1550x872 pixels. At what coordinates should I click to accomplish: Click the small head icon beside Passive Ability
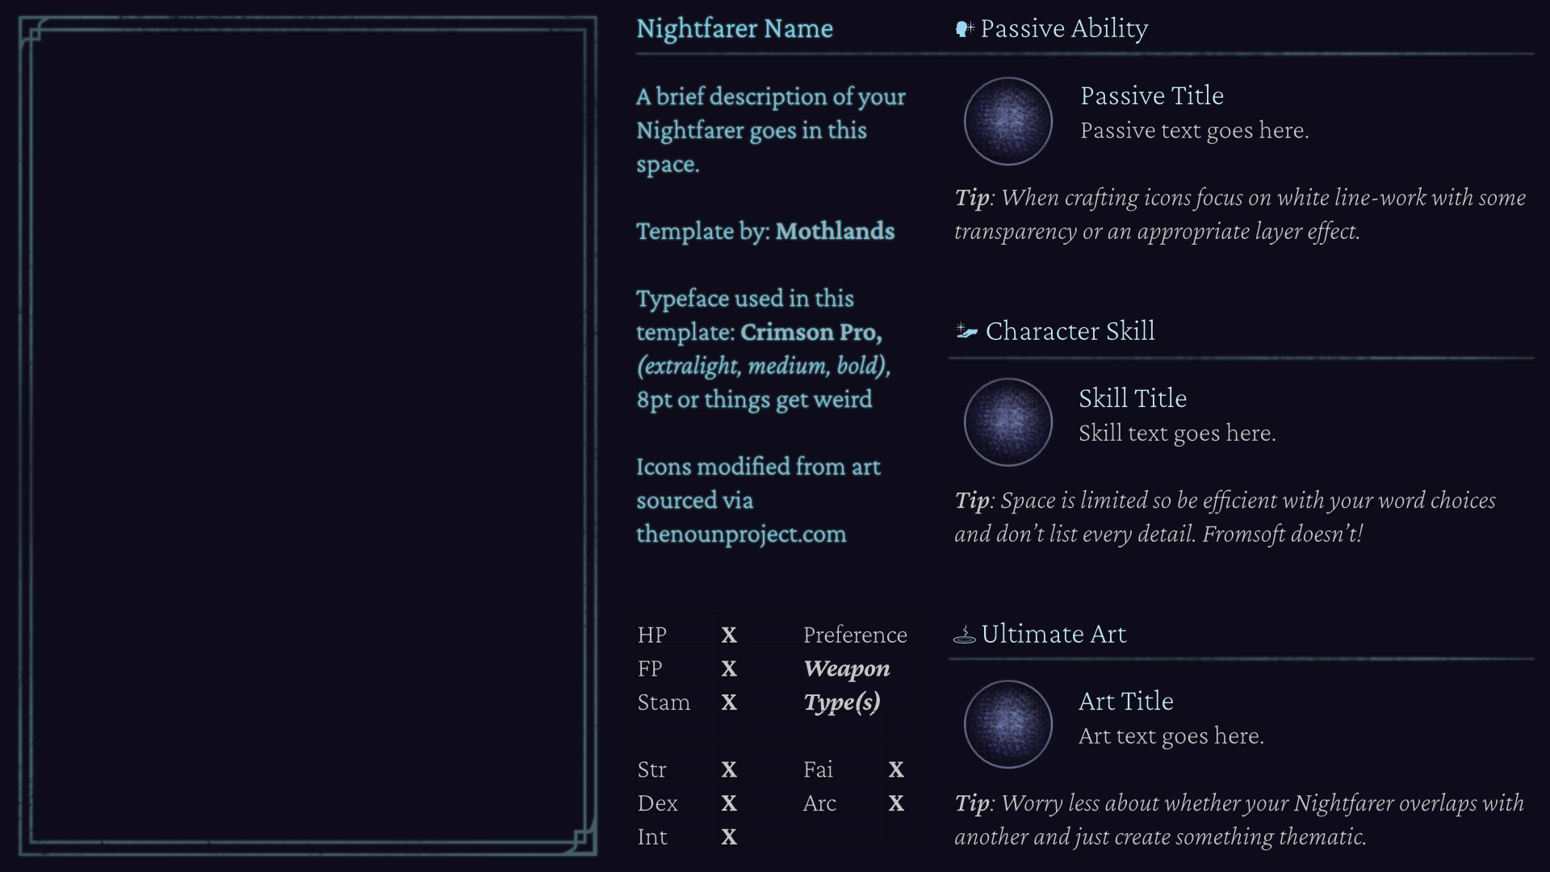(965, 29)
